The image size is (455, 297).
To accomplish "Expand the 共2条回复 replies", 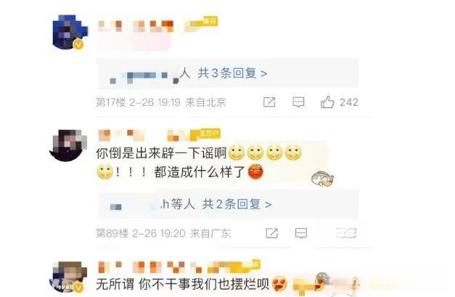I will (x=237, y=204).
